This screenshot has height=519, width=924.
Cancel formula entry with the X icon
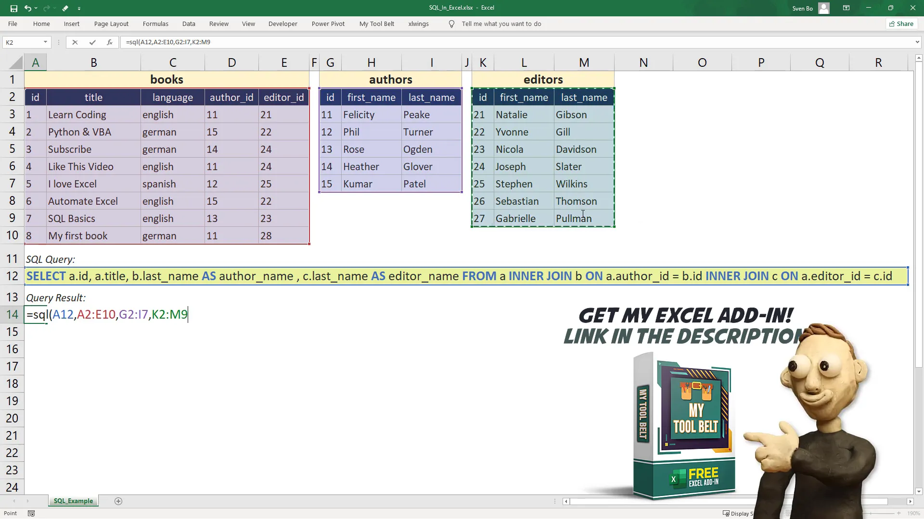point(75,42)
